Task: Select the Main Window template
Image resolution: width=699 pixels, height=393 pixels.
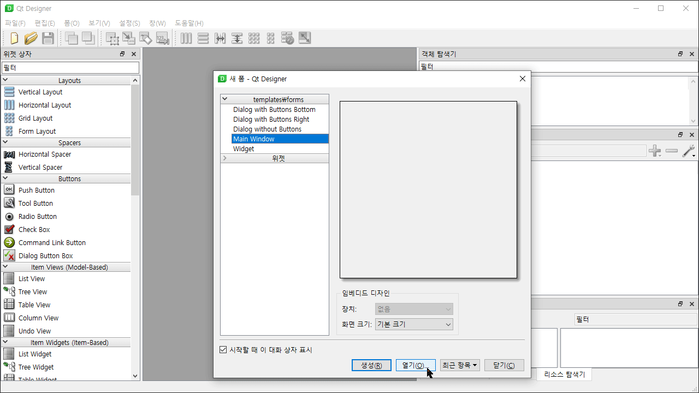Action: [x=280, y=139]
